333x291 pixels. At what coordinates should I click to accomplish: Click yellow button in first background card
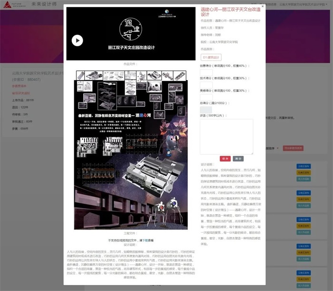point(304,172)
